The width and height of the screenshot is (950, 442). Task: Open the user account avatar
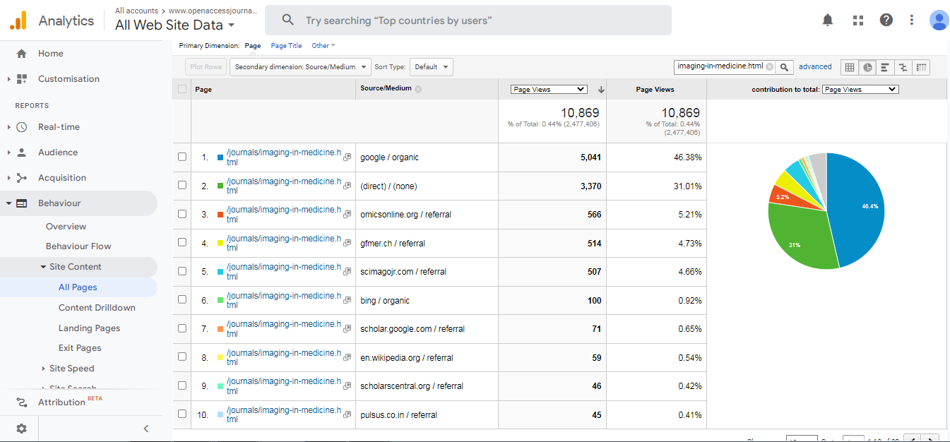(939, 20)
